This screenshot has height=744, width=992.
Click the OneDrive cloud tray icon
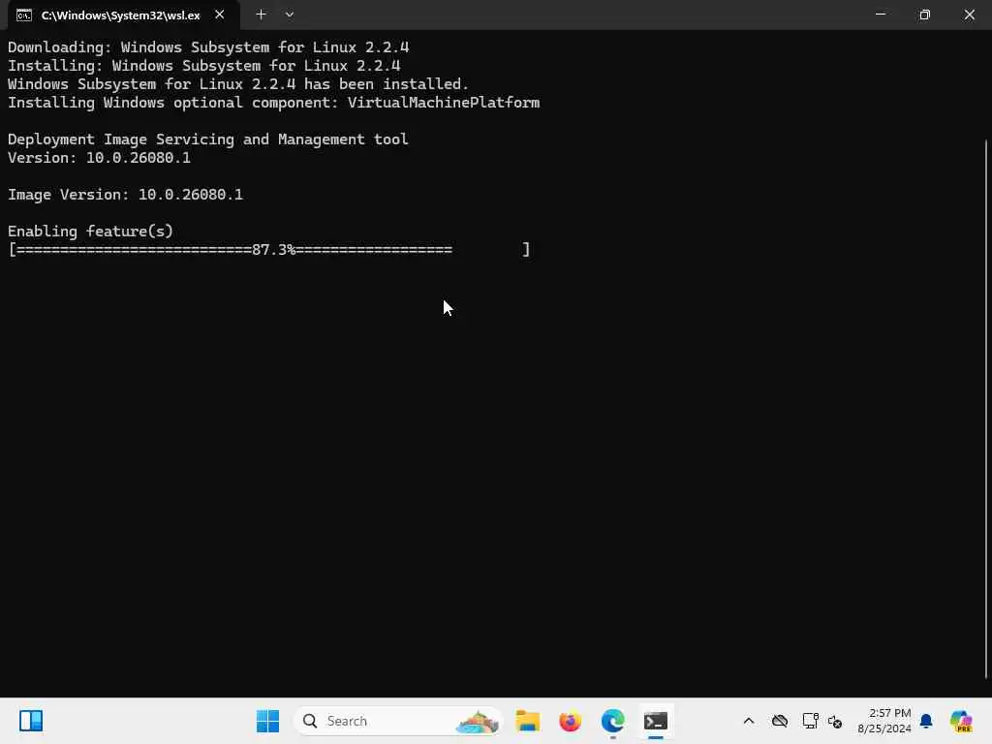tap(780, 721)
